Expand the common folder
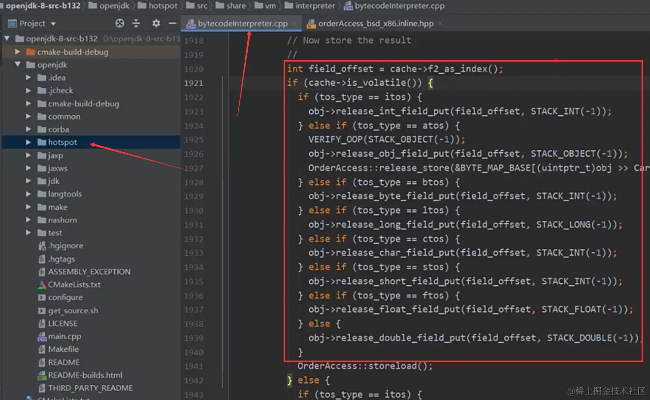Viewport: 650px width, 400px height. point(29,116)
